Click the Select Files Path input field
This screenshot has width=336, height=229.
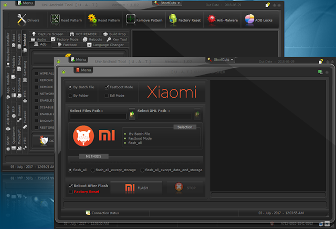pos(98,116)
